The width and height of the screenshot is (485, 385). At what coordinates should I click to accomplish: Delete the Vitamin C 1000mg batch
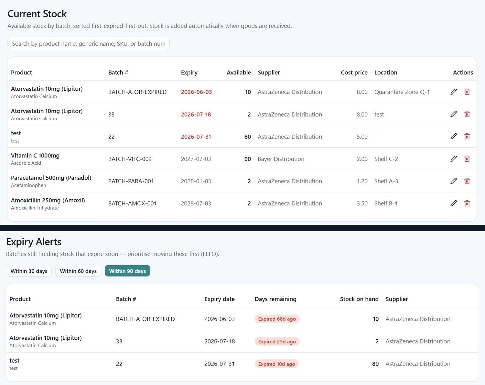(467, 159)
